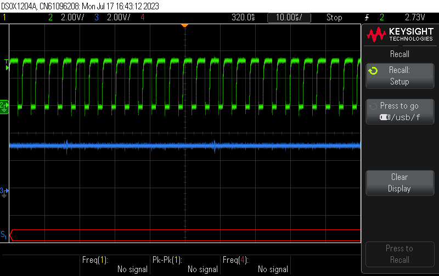Toggle channel 1 indicator in header

click(x=4, y=18)
